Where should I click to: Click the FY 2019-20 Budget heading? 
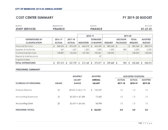coord(137,18)
